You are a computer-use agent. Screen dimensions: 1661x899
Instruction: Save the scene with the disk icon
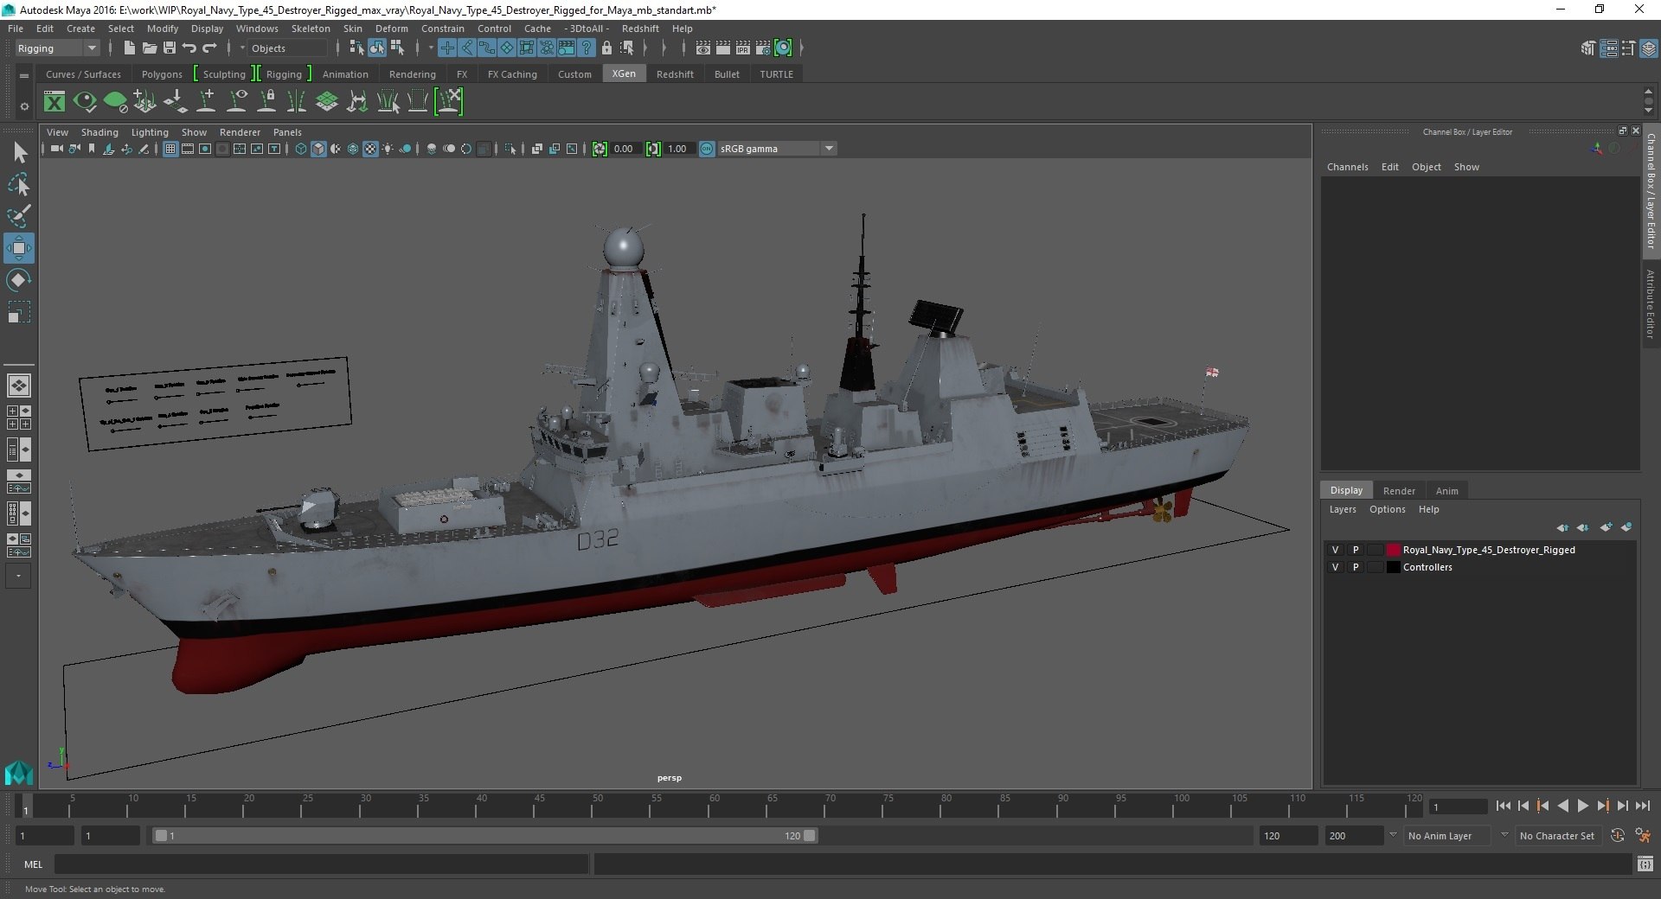pos(170,48)
